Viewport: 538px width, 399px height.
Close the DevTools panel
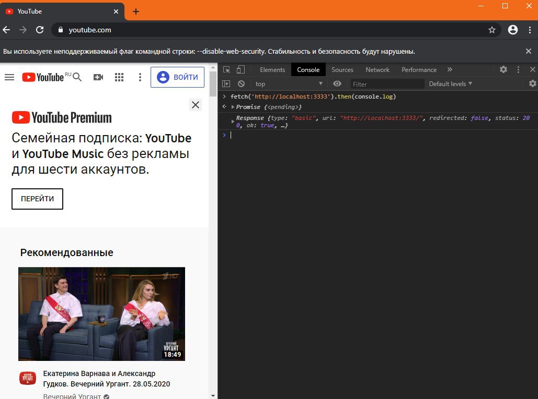tap(532, 69)
